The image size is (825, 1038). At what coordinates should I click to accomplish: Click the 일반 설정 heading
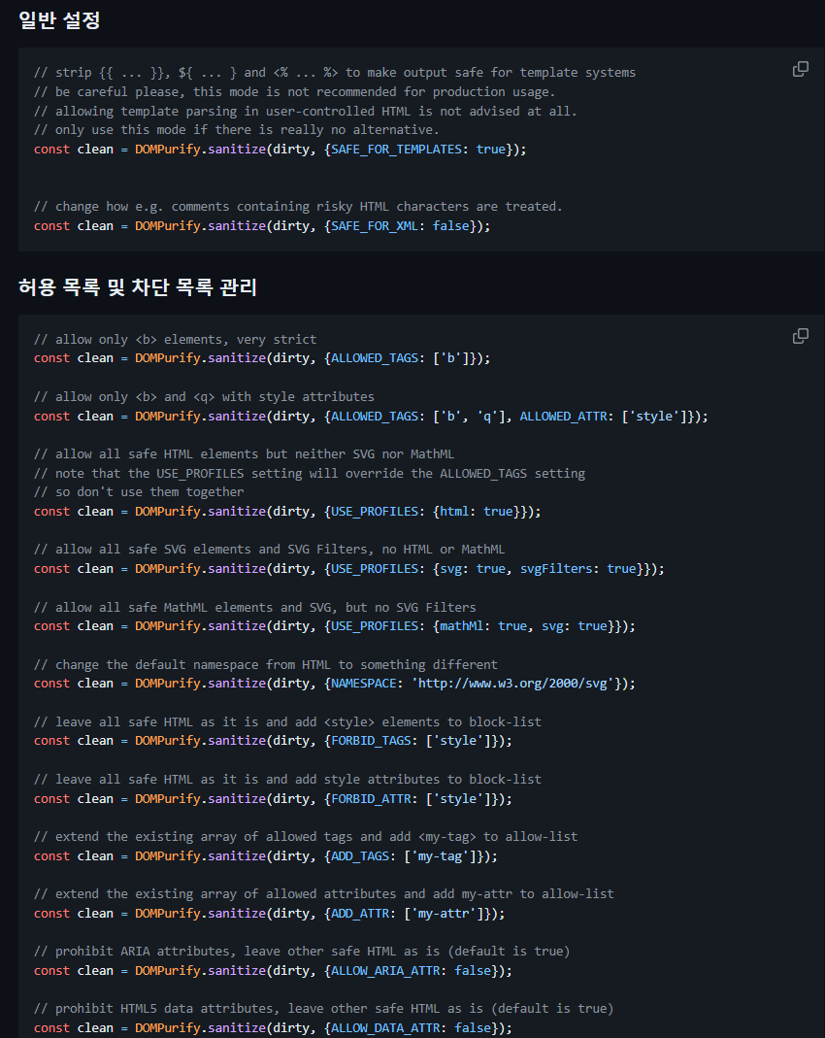pyautogui.click(x=59, y=19)
